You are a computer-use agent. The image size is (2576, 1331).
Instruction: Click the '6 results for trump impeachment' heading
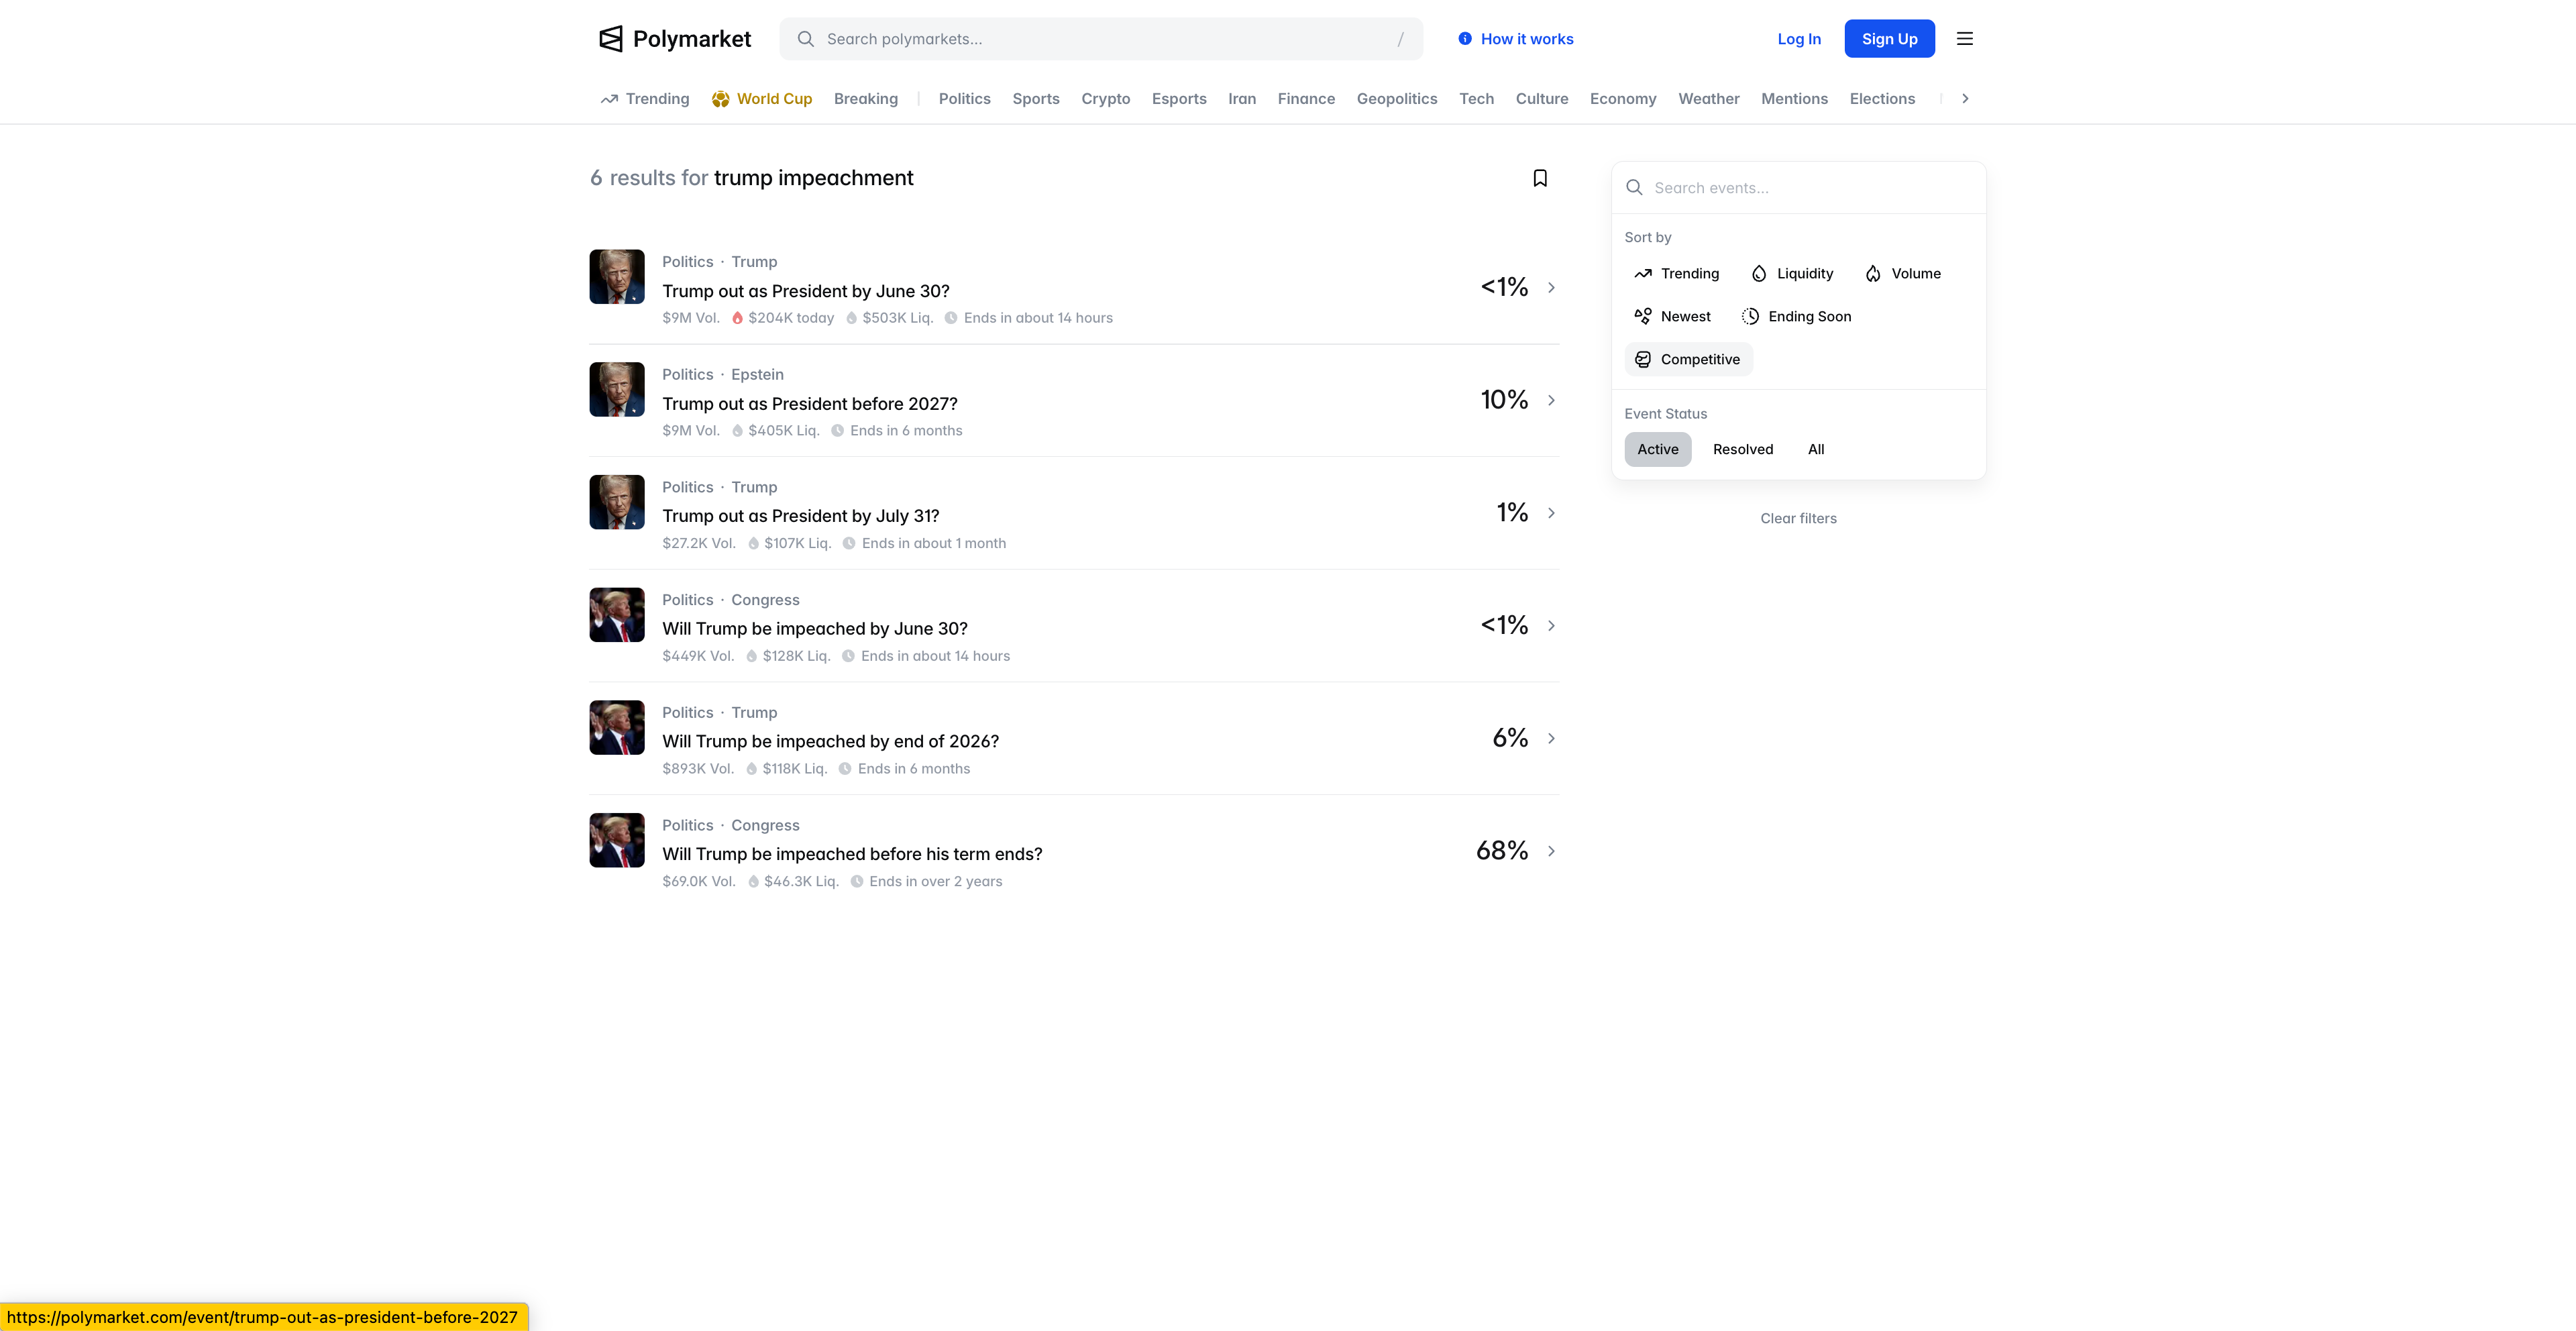752,178
